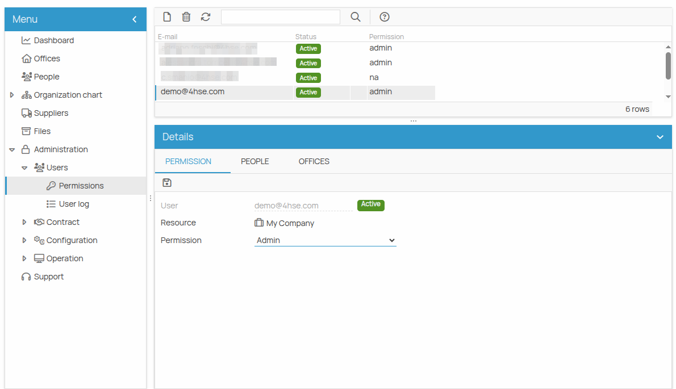Image resolution: width=676 pixels, height=389 pixels.
Task: Open the Permission dropdown showing Admin
Action: click(325, 240)
